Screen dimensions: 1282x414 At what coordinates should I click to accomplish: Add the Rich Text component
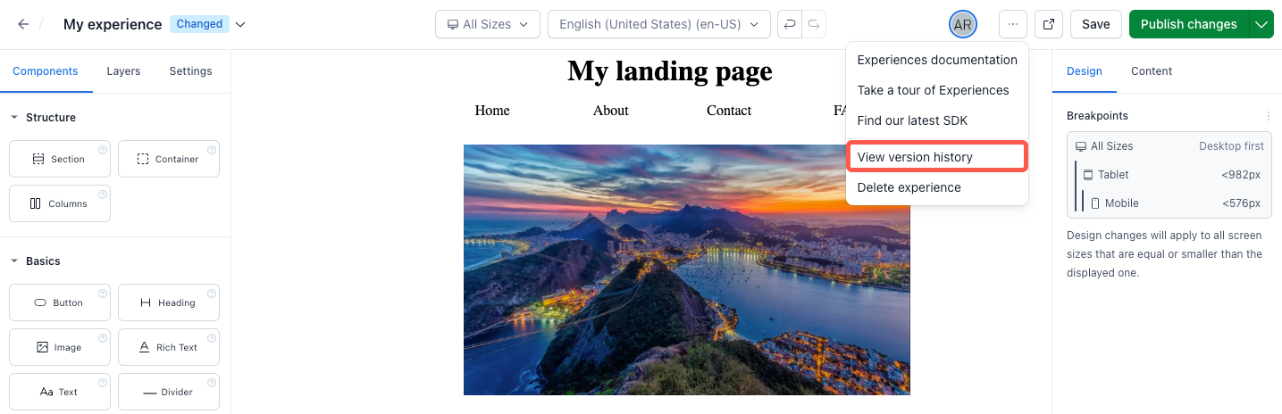pos(169,347)
